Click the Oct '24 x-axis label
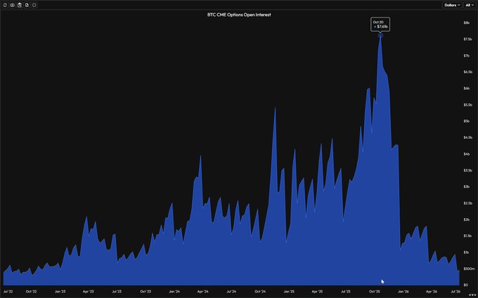The image size is (478, 298). (260, 292)
